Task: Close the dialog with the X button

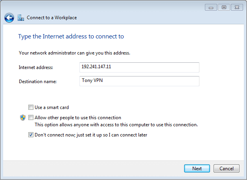Action: 237,7
